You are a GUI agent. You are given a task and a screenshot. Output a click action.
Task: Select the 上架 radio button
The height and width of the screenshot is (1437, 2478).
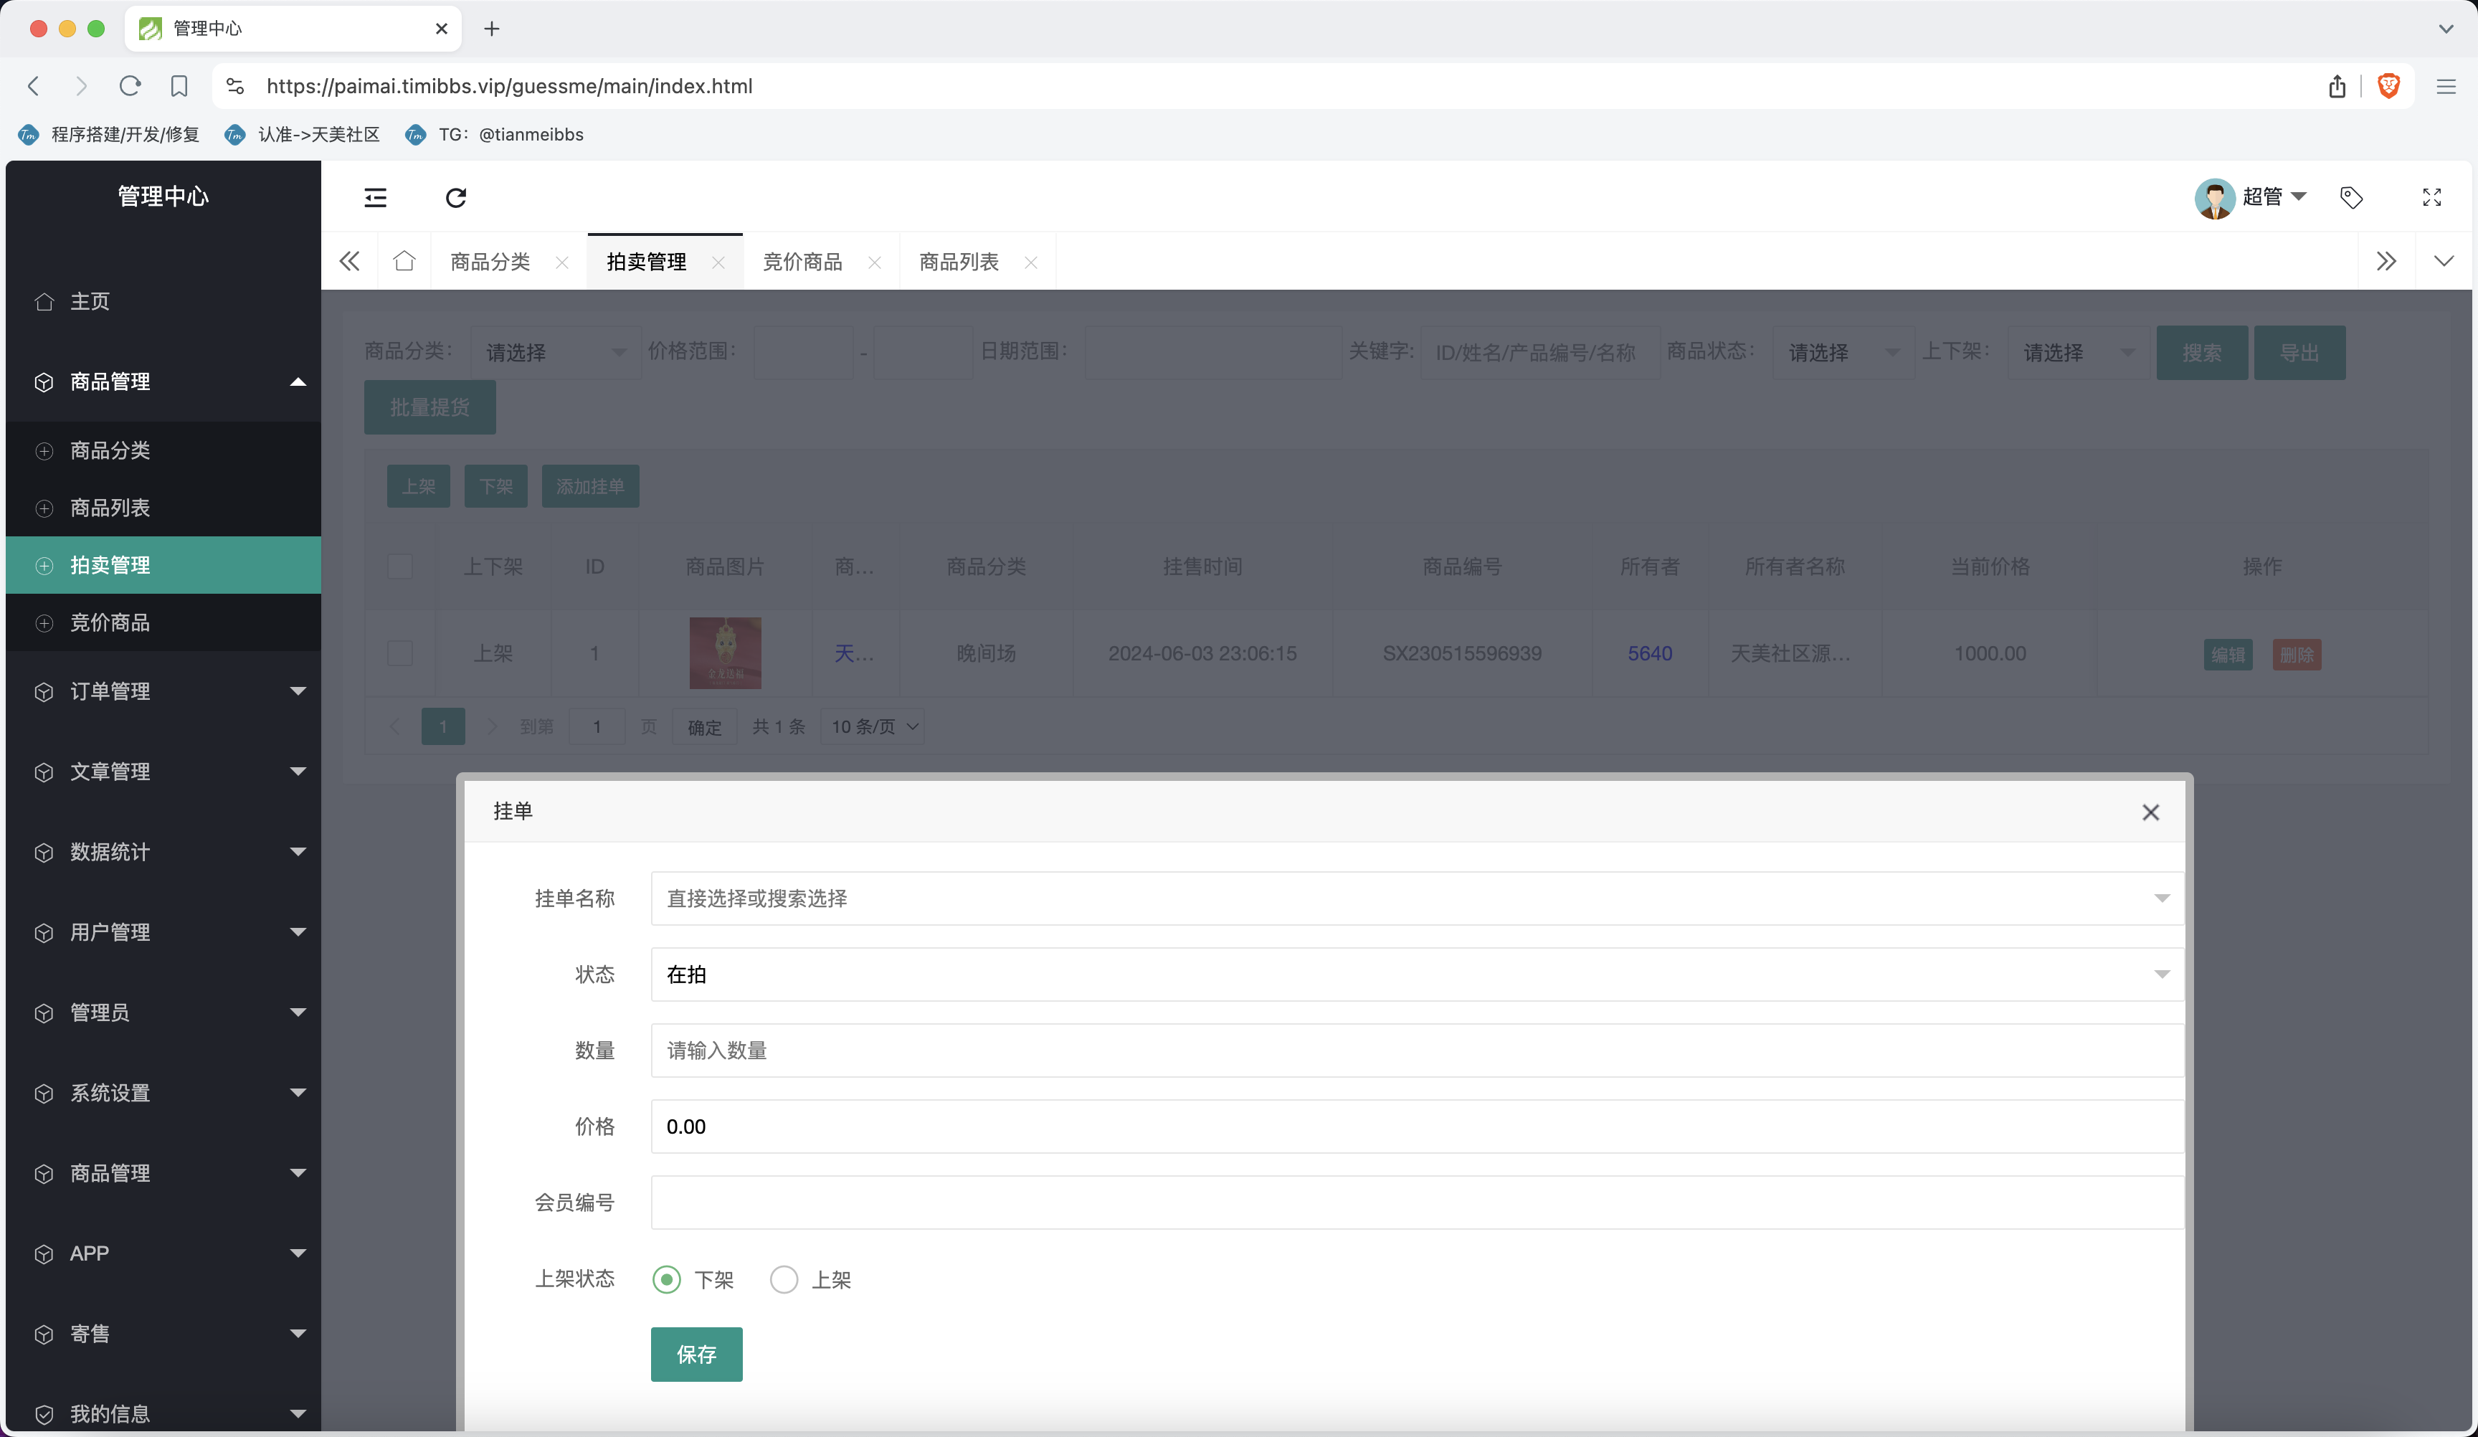tap(784, 1280)
